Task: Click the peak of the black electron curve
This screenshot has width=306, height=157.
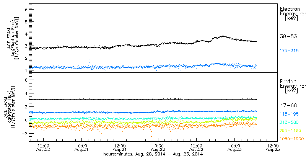Action: (x=222, y=36)
